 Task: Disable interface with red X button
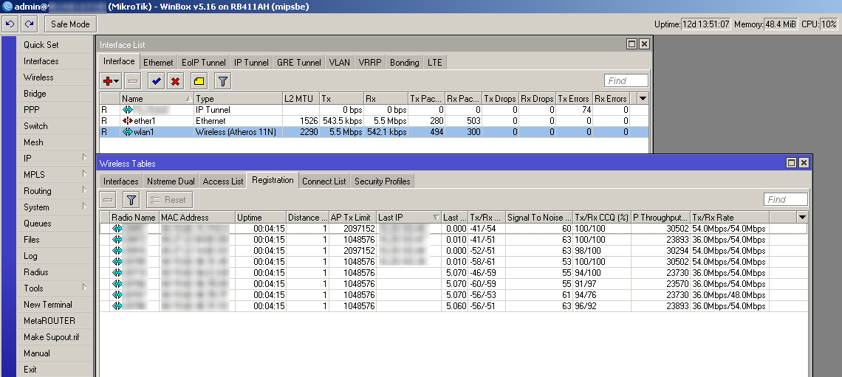coord(175,81)
